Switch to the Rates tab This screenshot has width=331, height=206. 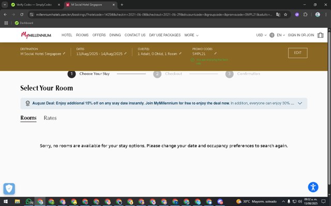coord(50,118)
